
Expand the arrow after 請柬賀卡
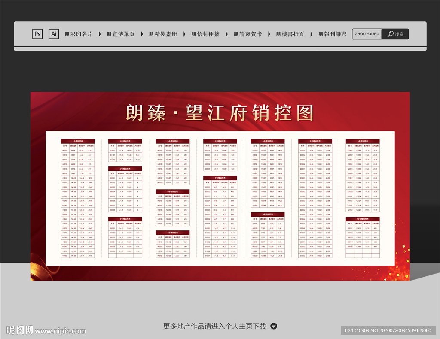coord(269,34)
